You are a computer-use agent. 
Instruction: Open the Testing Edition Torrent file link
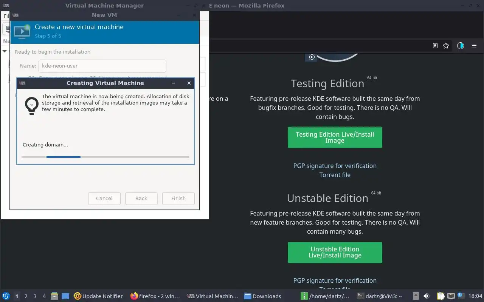point(335,175)
